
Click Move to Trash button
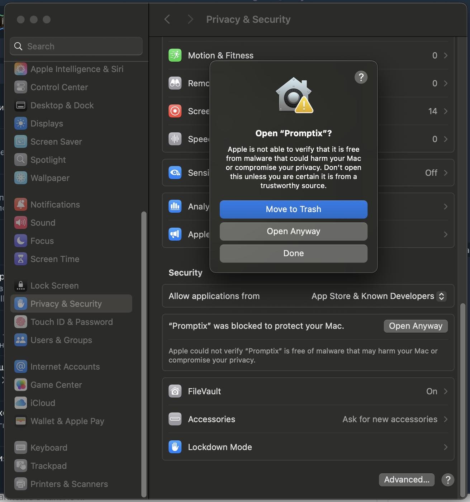[293, 209]
